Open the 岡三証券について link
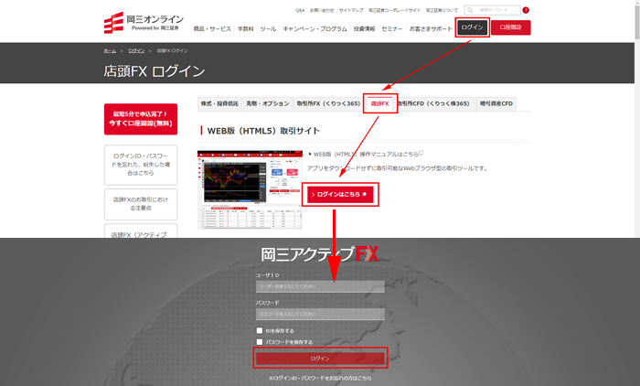Viewport: 640px width, 386px height. 442,10
